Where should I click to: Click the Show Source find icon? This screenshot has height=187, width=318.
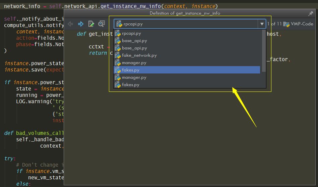102,24
